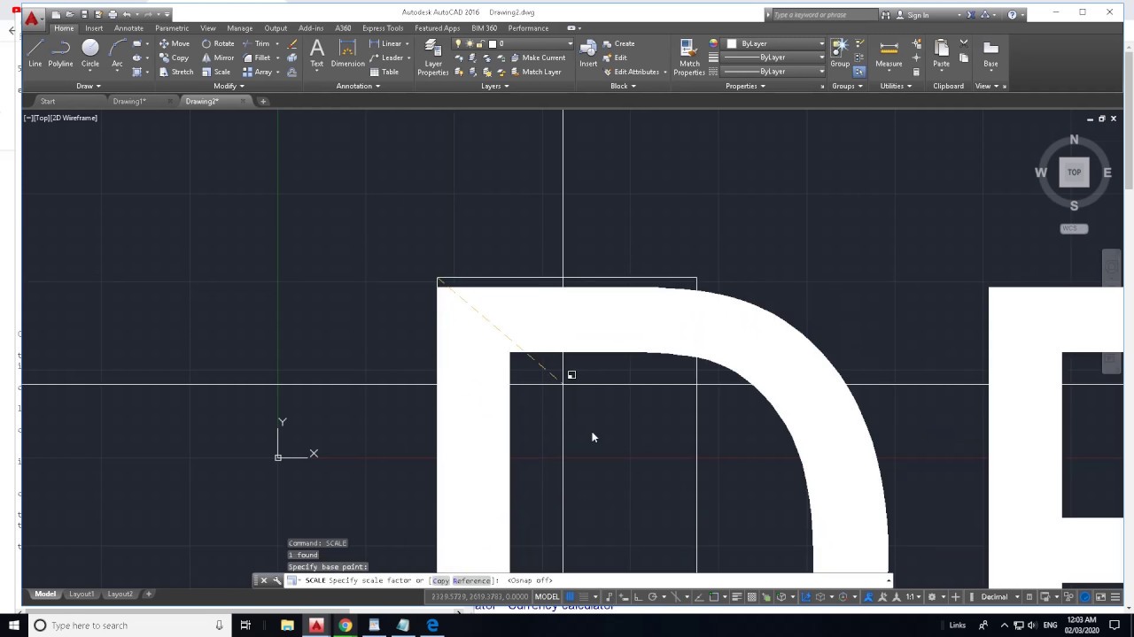Expand the Draw panel
Viewport: 1134px width, 637px height.
point(88,86)
